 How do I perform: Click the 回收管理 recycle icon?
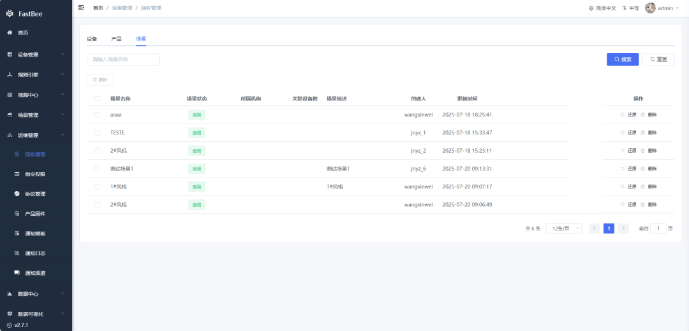pos(17,154)
